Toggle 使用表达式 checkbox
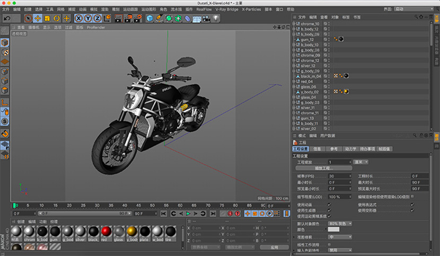 (412, 205)
